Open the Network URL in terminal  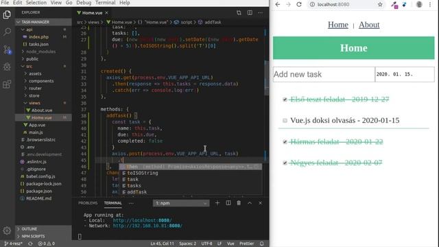[x=147, y=226]
